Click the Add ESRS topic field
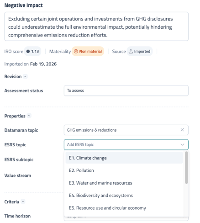Screen dimensions: 200x223 tap(126, 144)
